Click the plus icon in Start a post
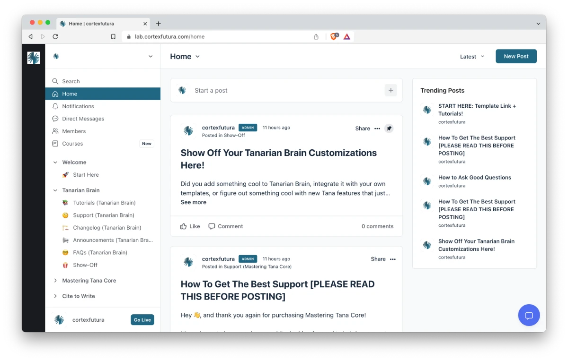Image resolution: width=568 pixels, height=361 pixels. [390, 90]
